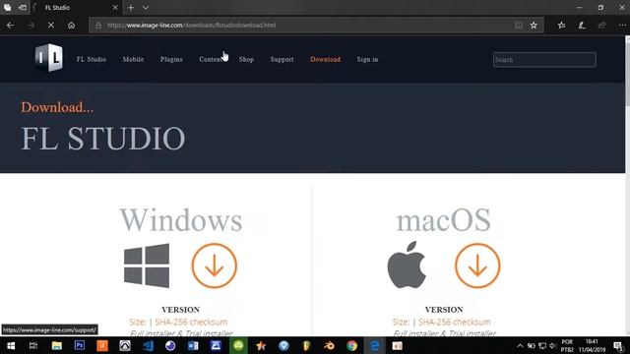Click the macOS download arrow icon
The height and width of the screenshot is (354, 630).
pyautogui.click(x=477, y=265)
